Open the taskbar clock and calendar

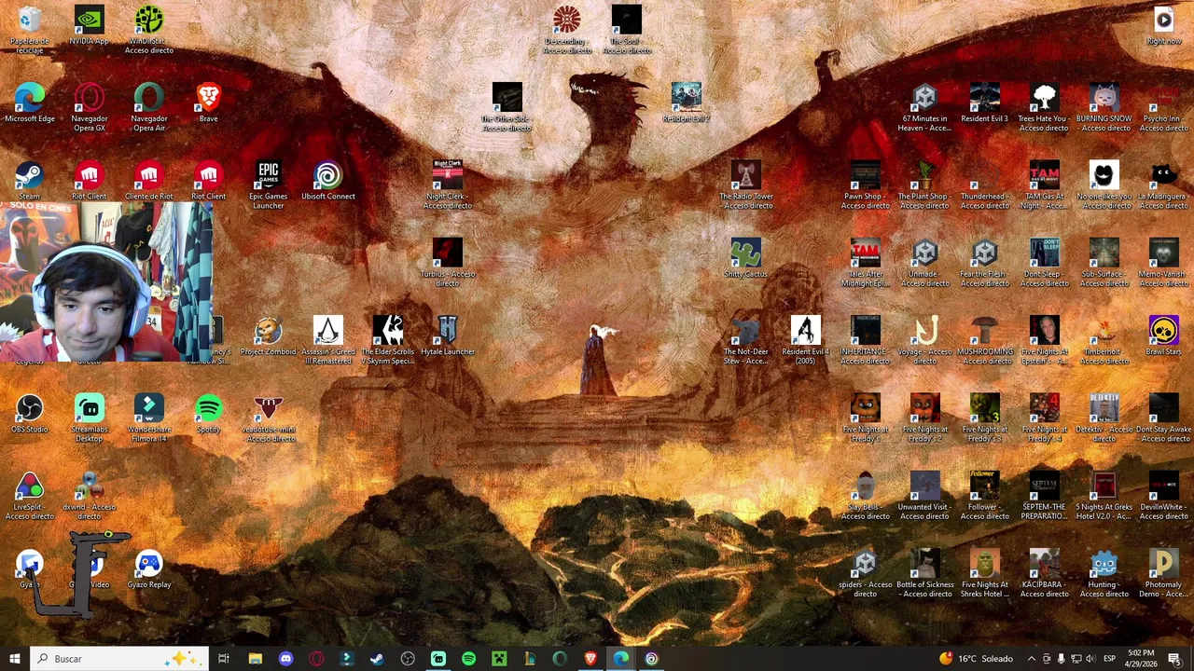pyautogui.click(x=1141, y=659)
